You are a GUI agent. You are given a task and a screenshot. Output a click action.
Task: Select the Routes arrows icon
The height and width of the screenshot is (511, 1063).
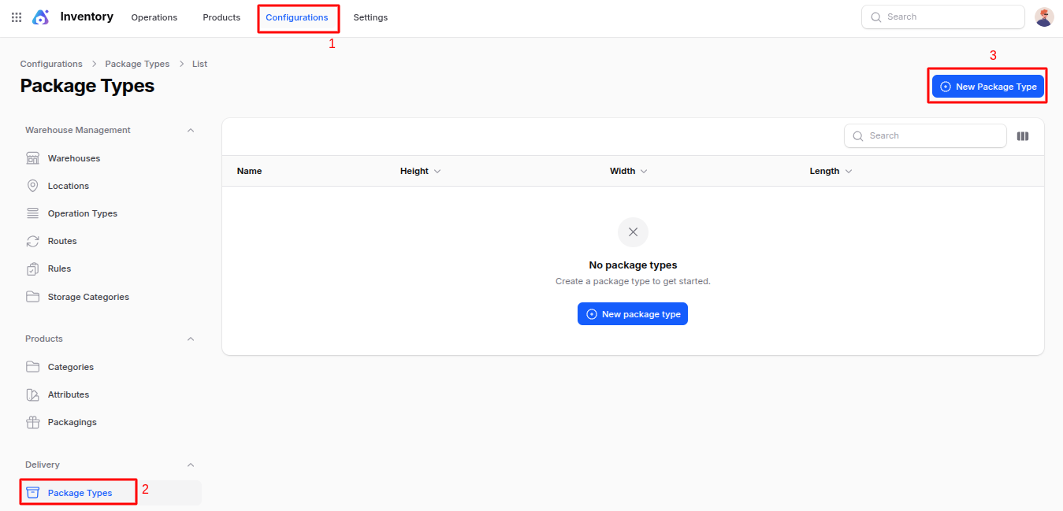[x=32, y=241]
